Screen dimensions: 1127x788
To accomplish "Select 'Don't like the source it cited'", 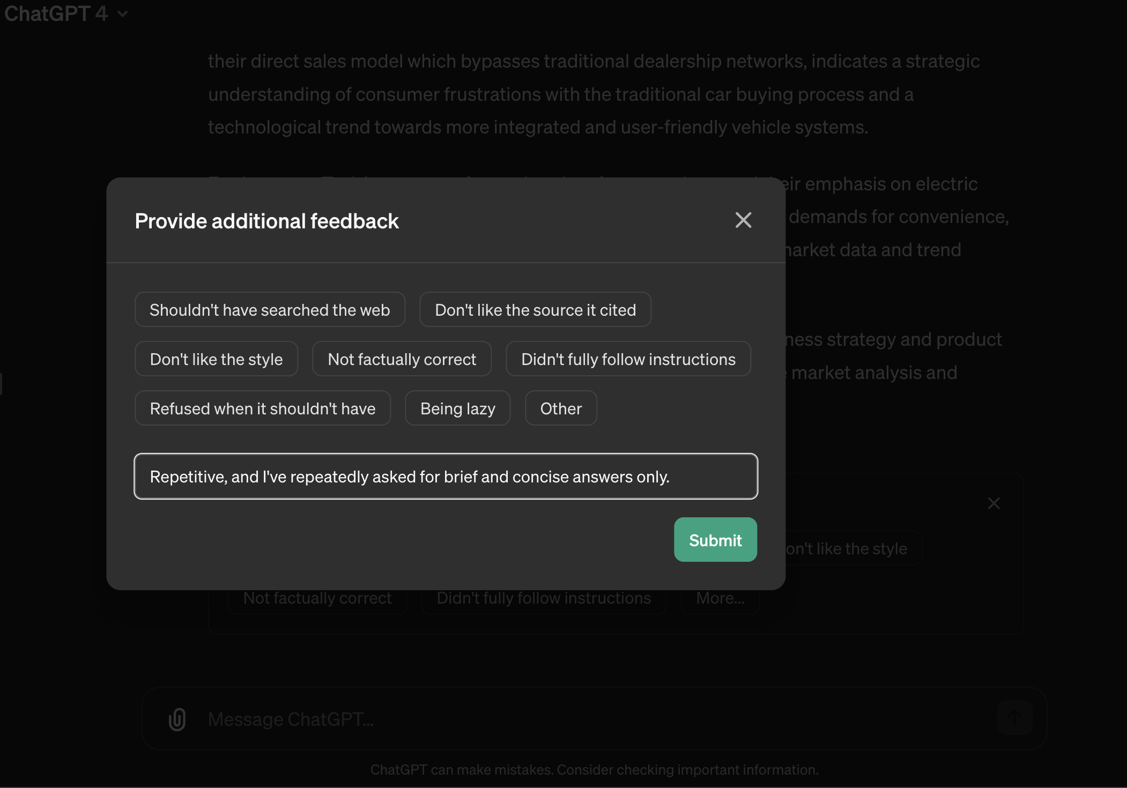I will (x=535, y=310).
